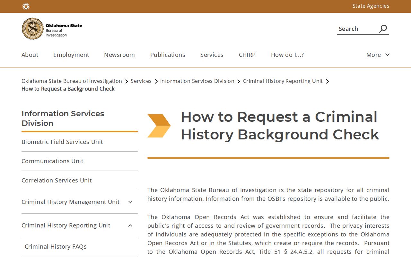Screen dimensions: 411x257
Task: Go to Criminal History Reporting Unit breadcrumb
Action: [283, 81]
